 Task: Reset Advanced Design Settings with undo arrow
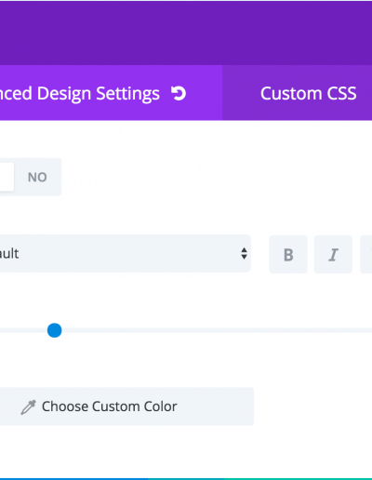179,94
